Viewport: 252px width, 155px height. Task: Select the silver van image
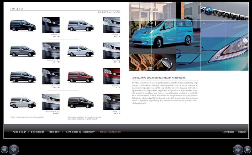(81, 25)
